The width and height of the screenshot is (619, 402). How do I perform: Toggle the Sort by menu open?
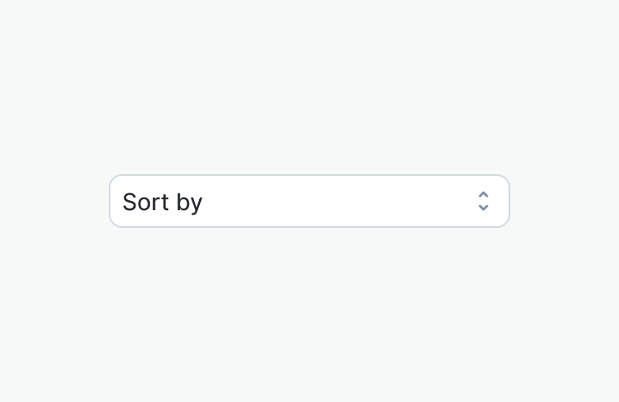point(309,201)
